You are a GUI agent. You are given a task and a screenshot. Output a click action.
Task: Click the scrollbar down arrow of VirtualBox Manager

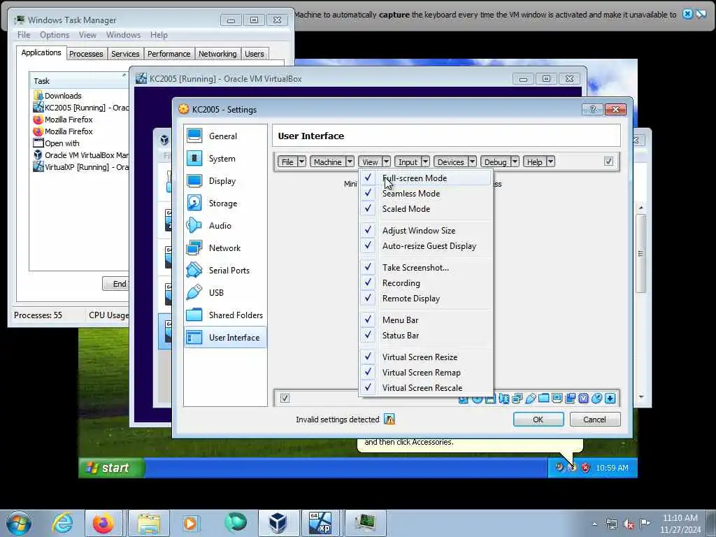point(640,397)
